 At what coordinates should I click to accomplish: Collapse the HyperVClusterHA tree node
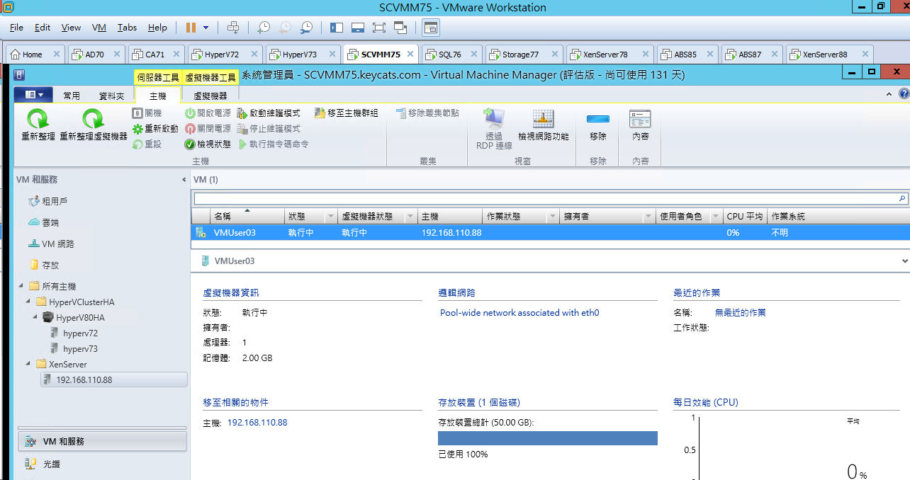coord(28,302)
